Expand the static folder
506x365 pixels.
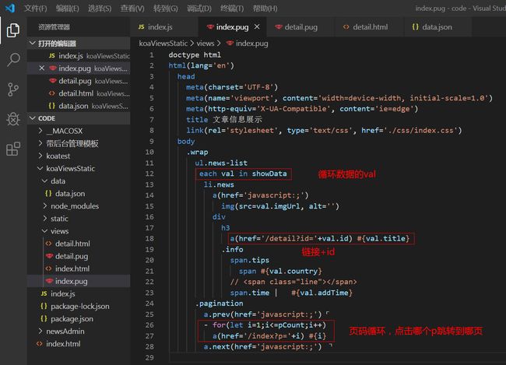(79, 219)
